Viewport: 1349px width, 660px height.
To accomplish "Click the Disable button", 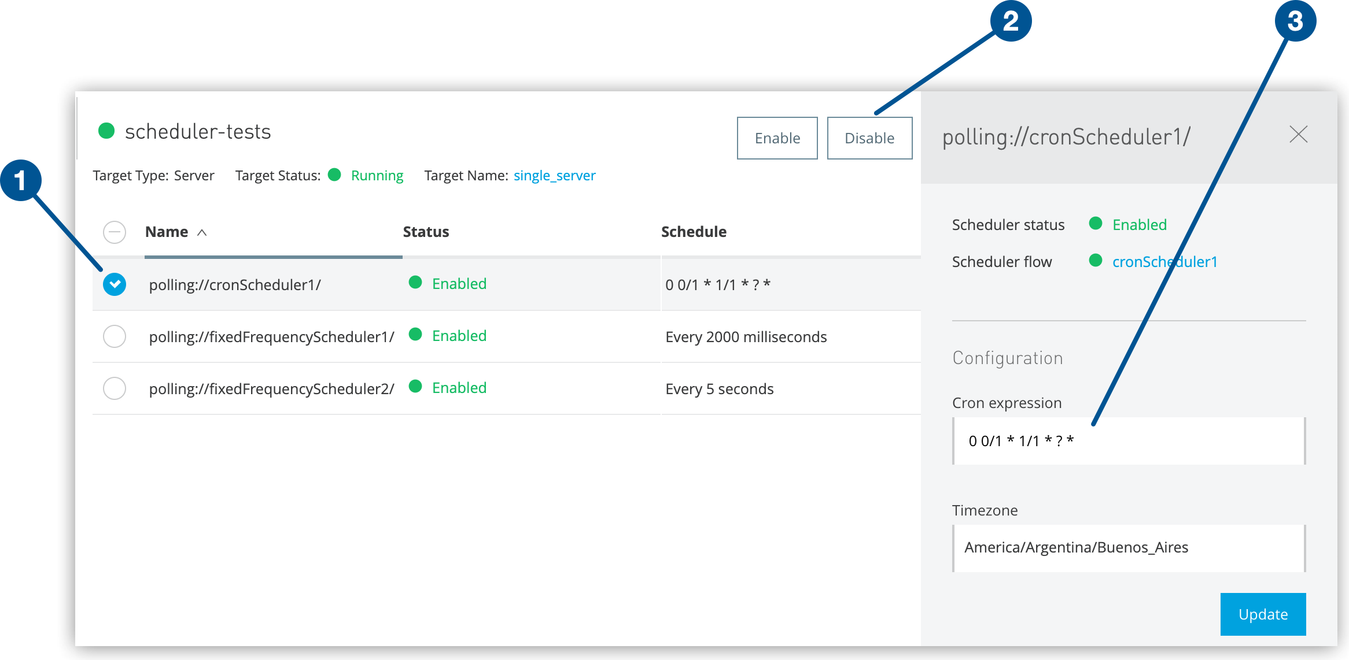I will tap(869, 138).
